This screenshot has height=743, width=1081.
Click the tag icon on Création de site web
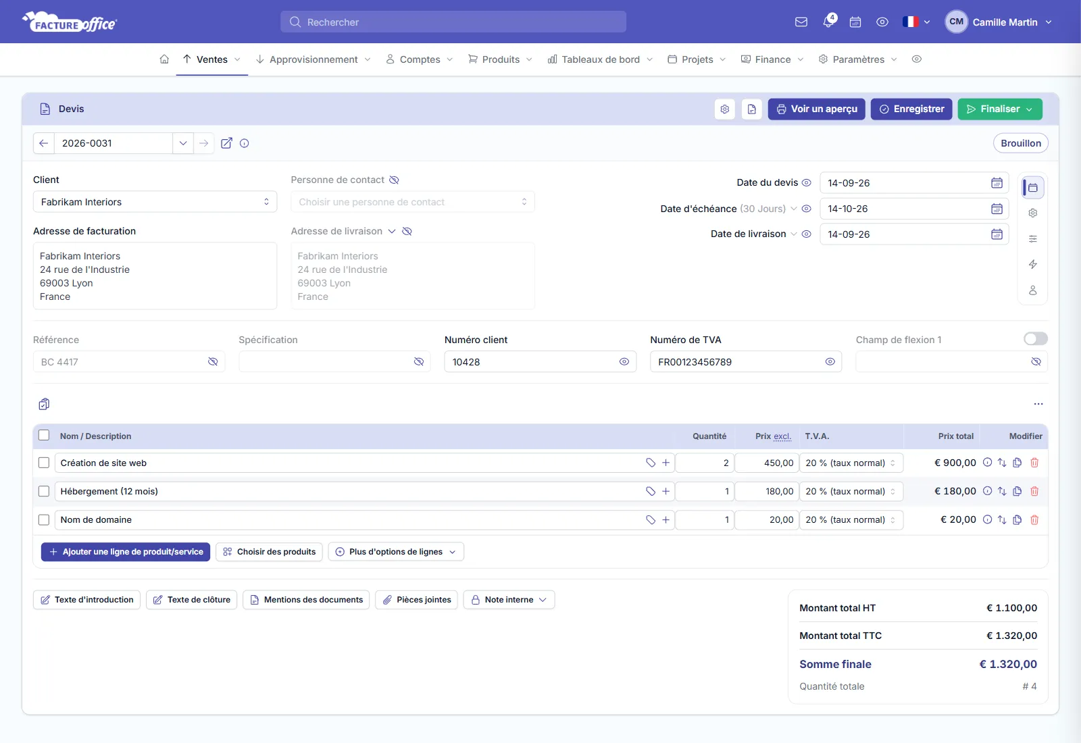pos(651,463)
